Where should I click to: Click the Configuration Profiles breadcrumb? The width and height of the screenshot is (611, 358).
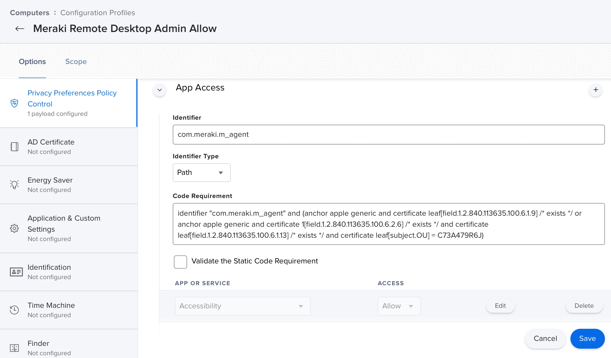(x=98, y=13)
